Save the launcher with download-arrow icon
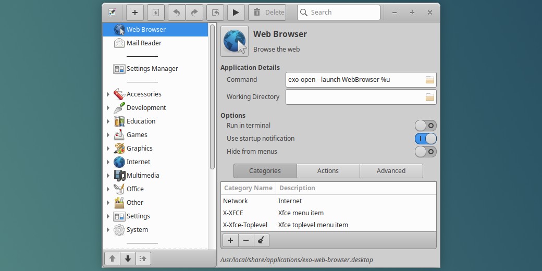The height and width of the screenshot is (271, 542). (x=156, y=13)
